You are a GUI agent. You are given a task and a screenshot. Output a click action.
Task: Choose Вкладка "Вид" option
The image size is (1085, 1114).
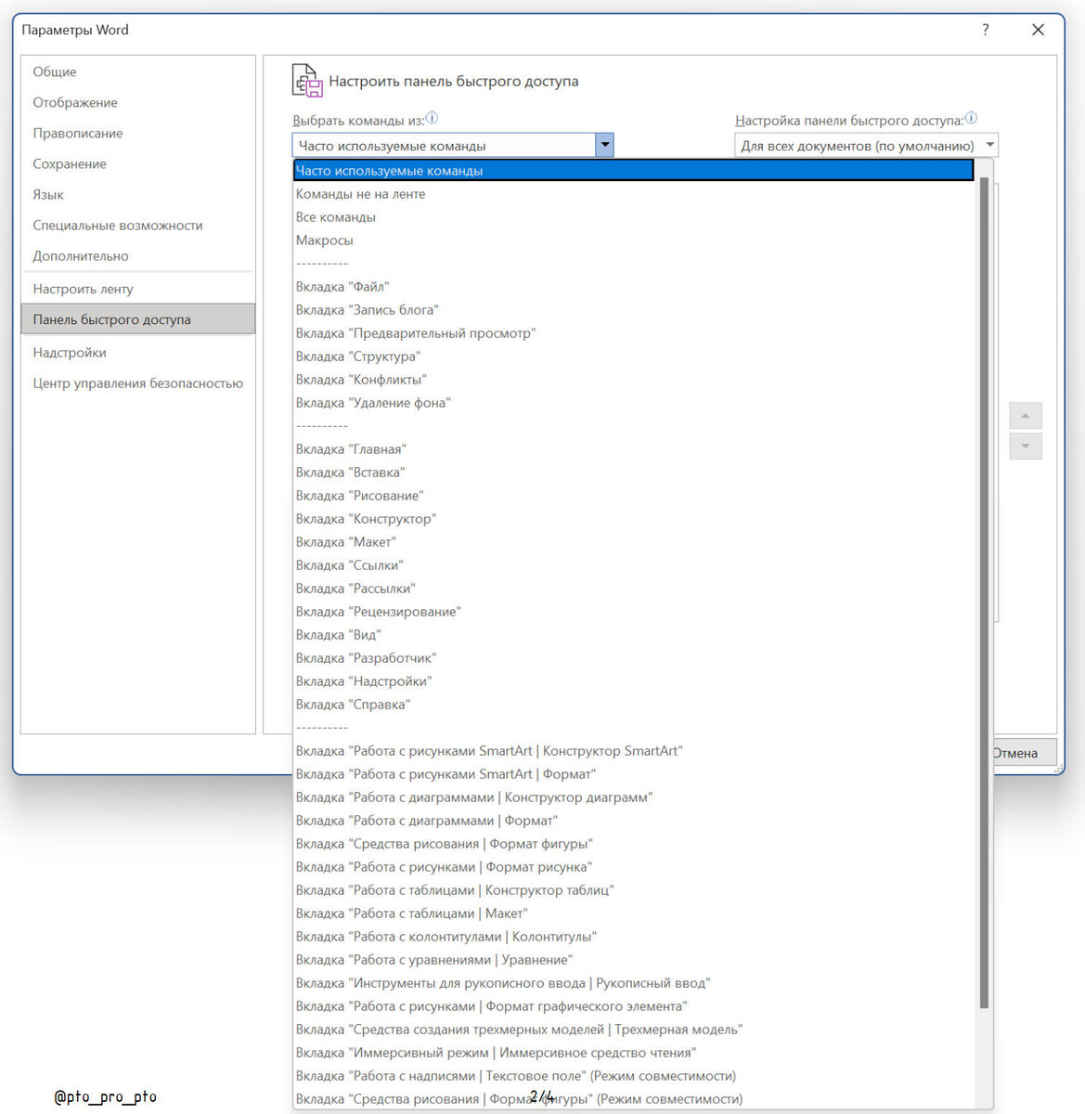pos(635,635)
